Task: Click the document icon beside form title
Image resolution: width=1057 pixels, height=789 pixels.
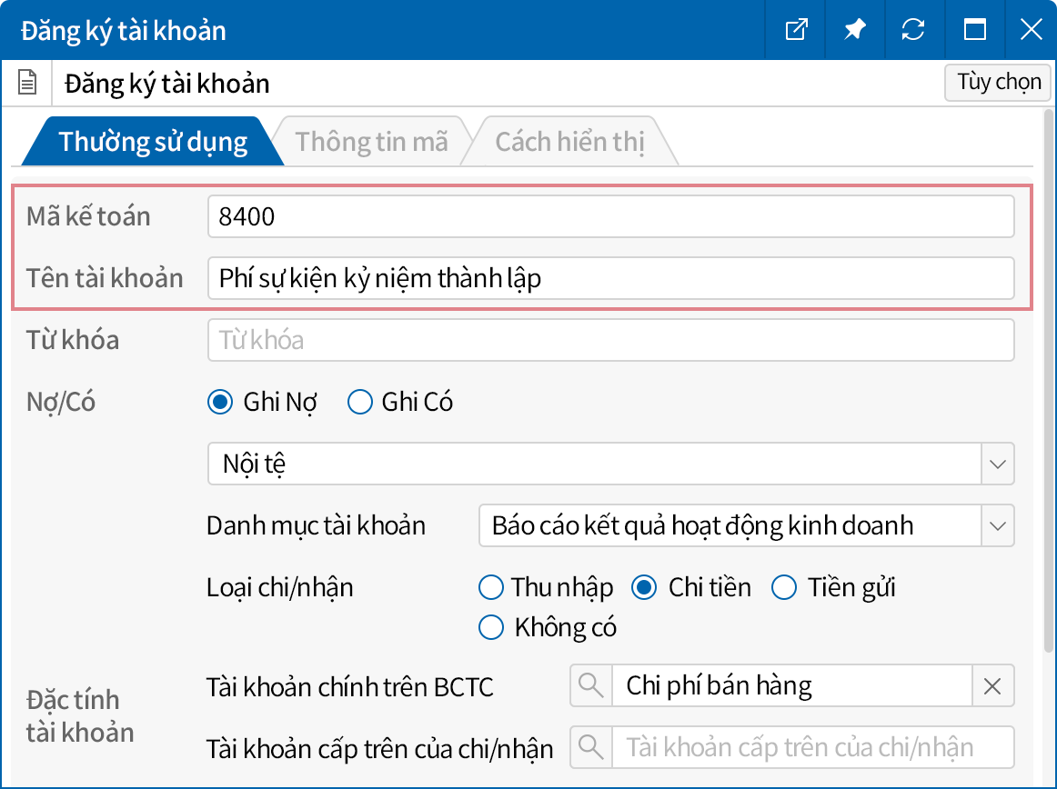Action: pos(28,85)
